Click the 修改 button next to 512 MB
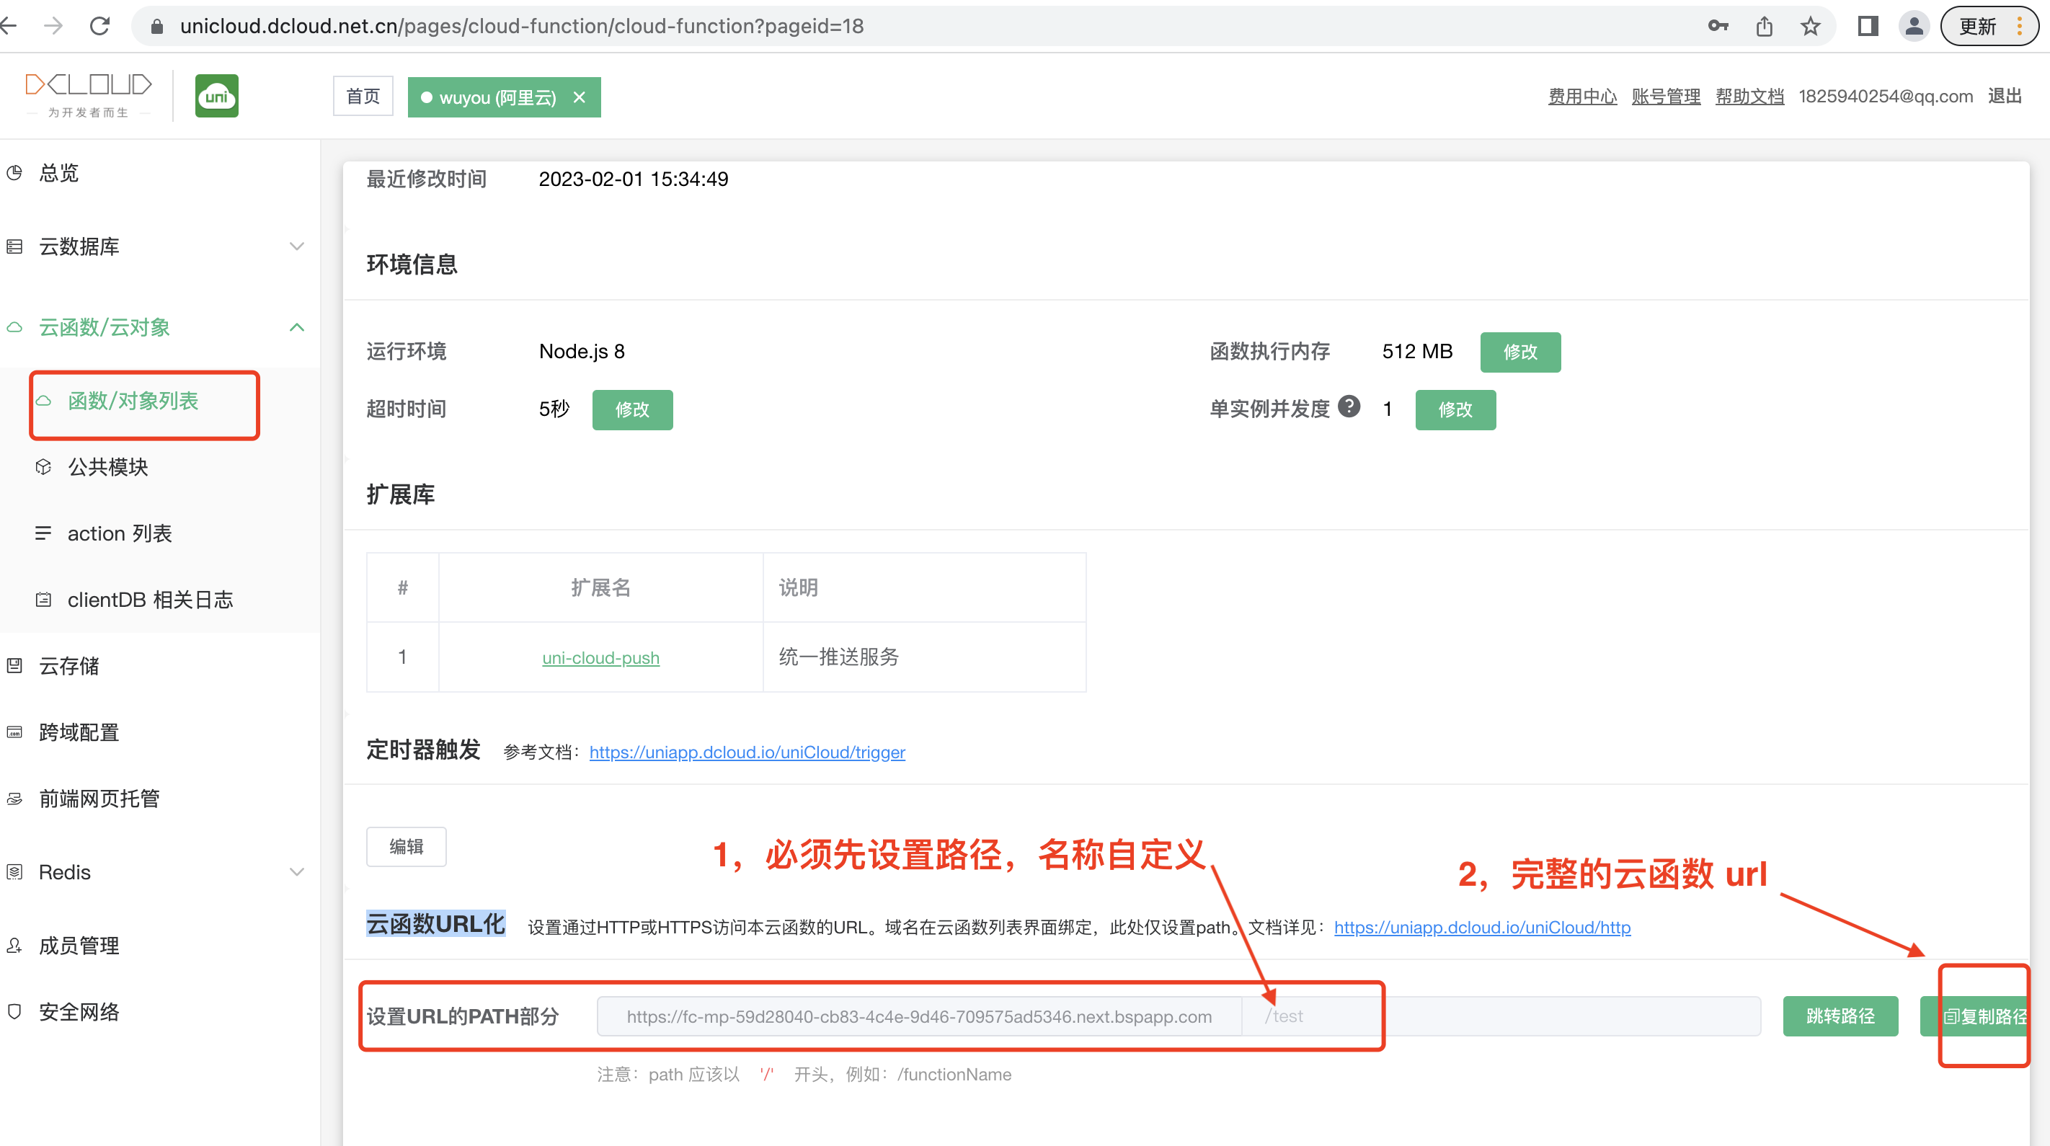2050x1146 pixels. (1520, 352)
